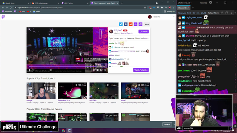Switch to the (99+) Twitch tab
The width and height of the screenshot is (237, 133).
(75, 3)
